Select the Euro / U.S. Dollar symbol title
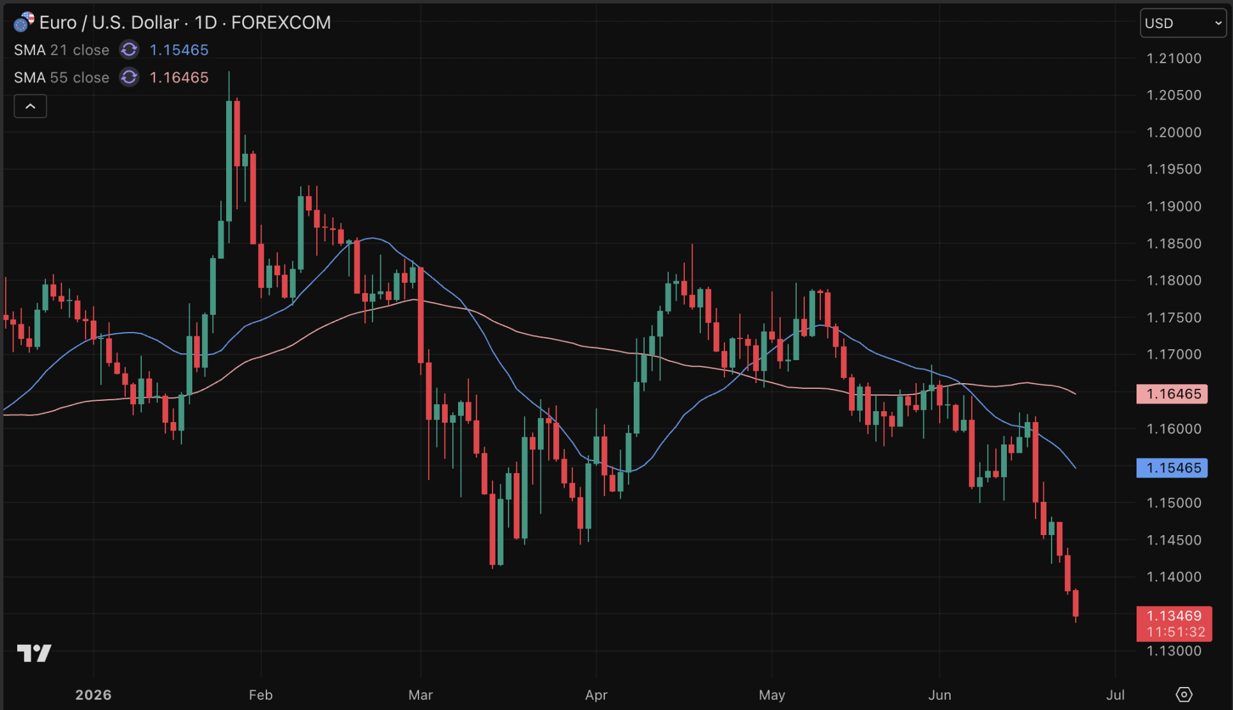 (x=185, y=22)
